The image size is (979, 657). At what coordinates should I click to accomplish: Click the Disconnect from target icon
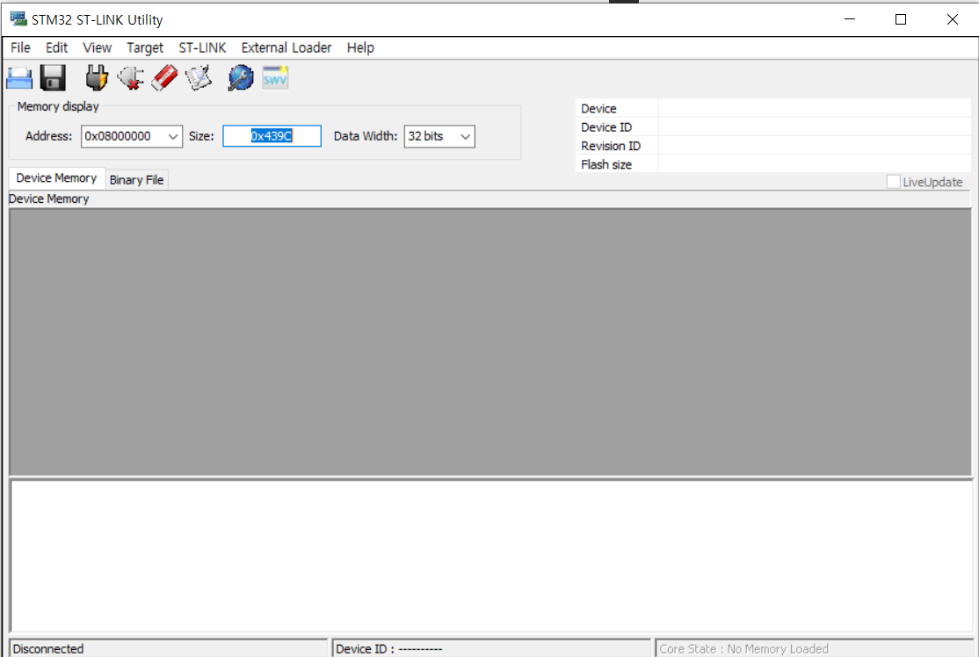[130, 79]
